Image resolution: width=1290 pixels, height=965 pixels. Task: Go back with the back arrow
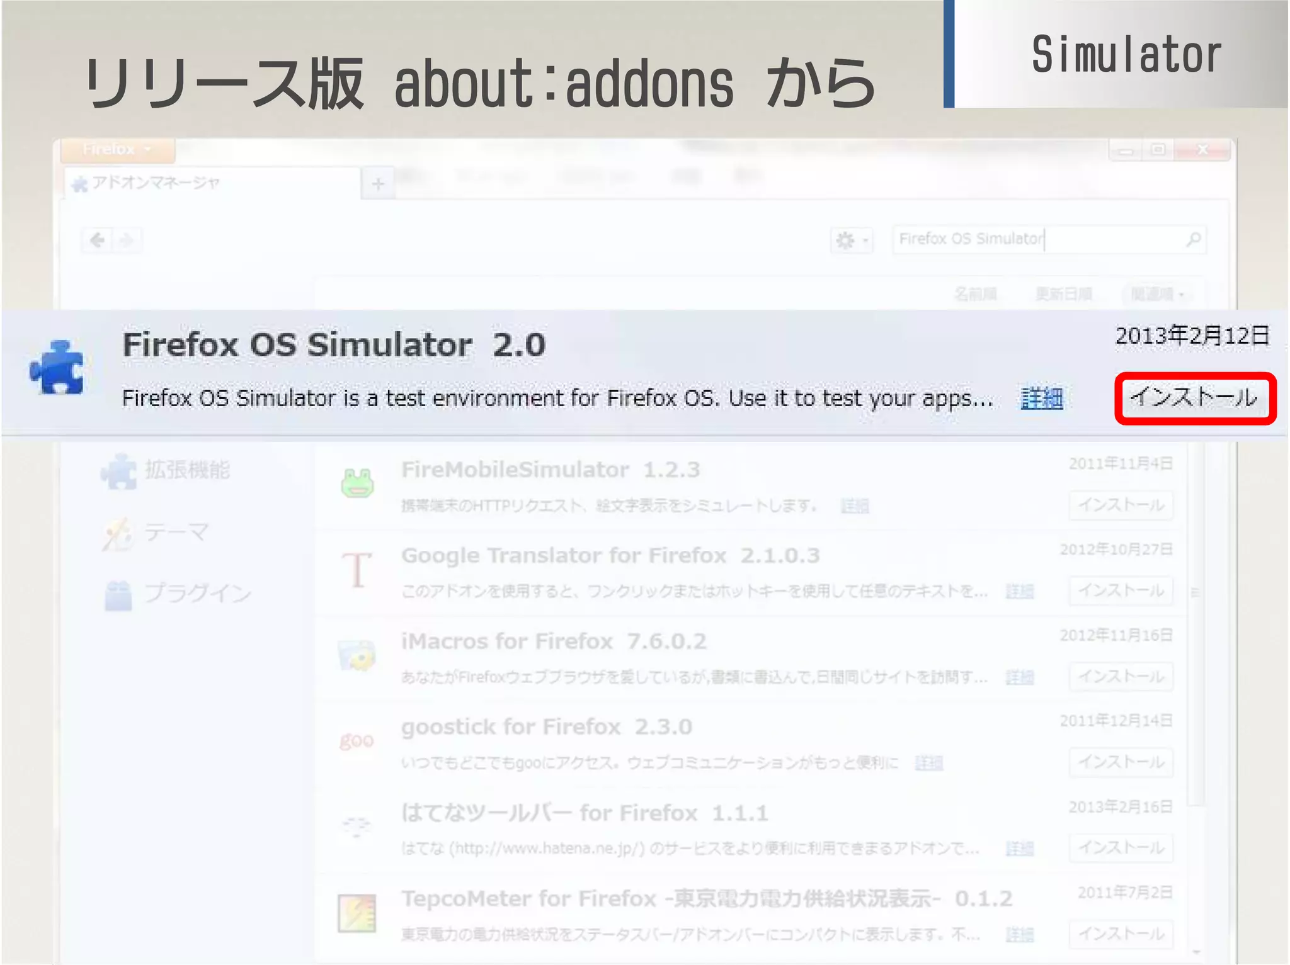pos(97,240)
